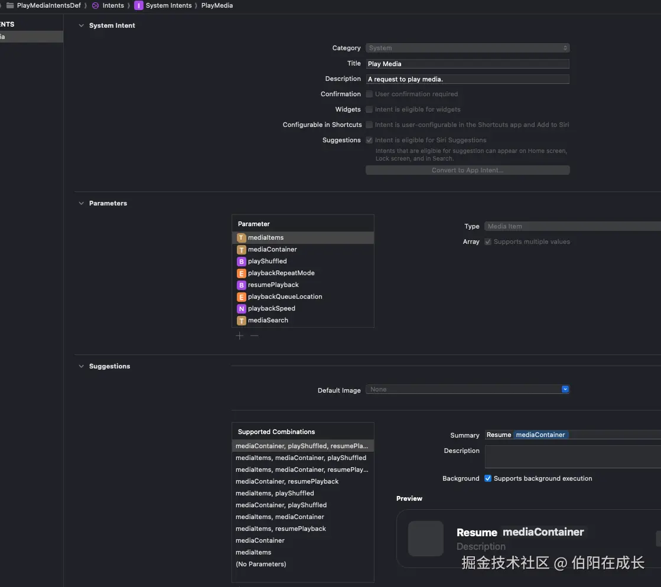The height and width of the screenshot is (587, 661).
Task: Select the mediaItems-only combination
Action: click(302, 552)
